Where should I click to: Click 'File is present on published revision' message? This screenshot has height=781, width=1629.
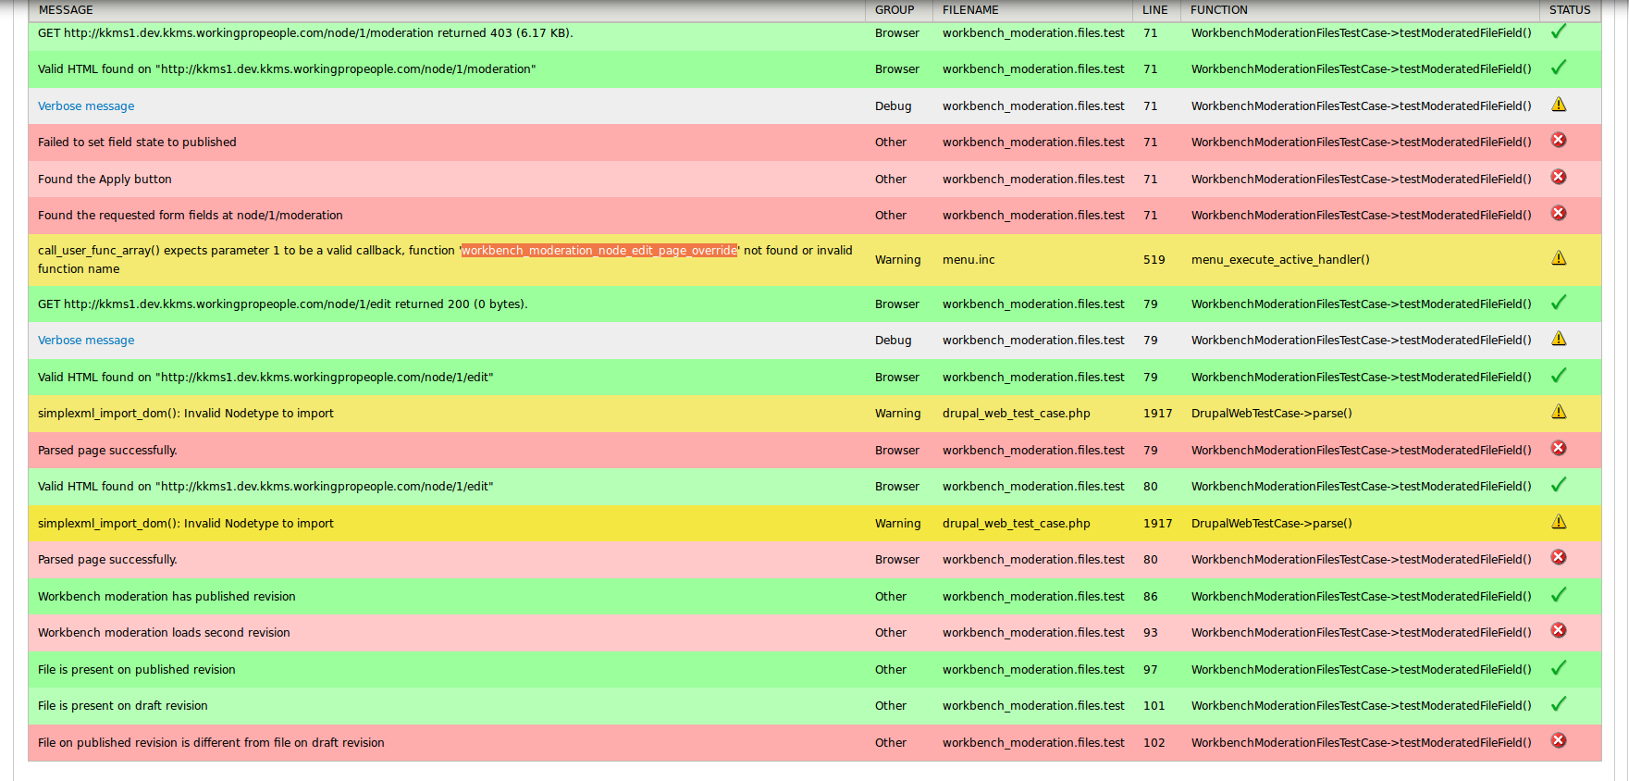click(x=137, y=670)
